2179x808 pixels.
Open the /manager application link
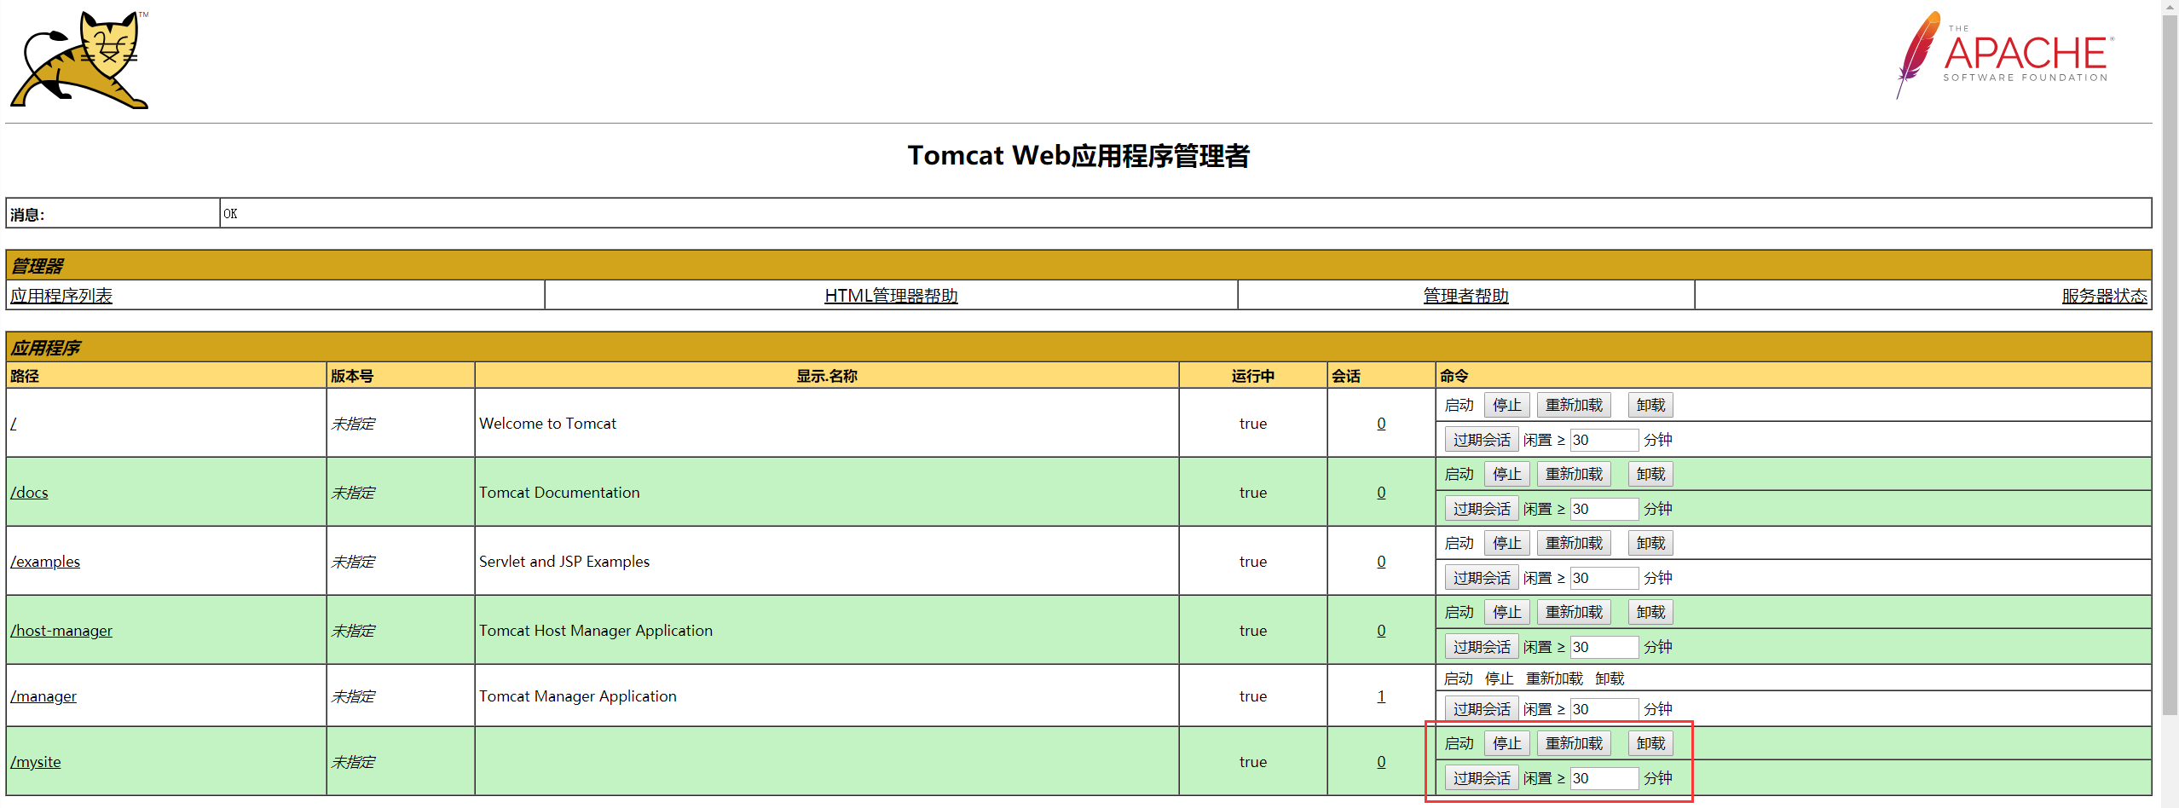(x=43, y=696)
